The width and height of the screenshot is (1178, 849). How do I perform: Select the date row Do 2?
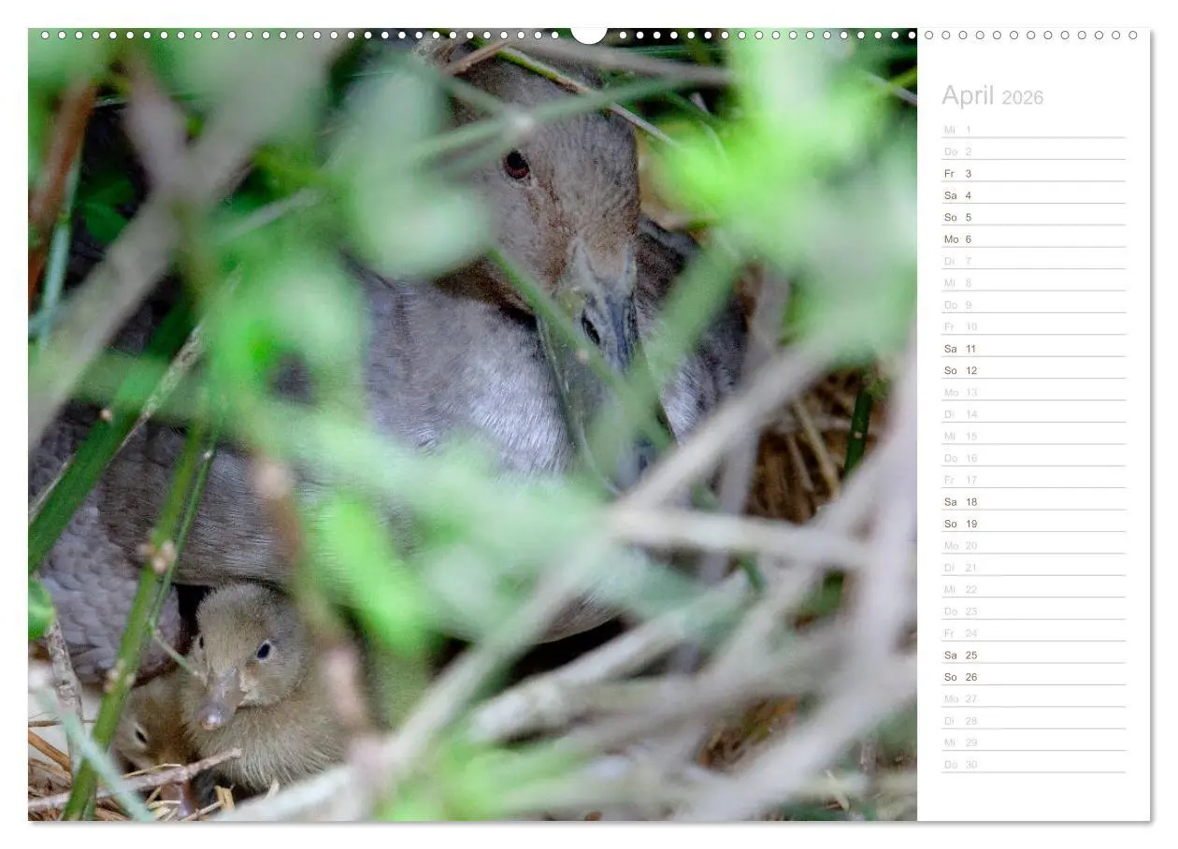click(1033, 151)
